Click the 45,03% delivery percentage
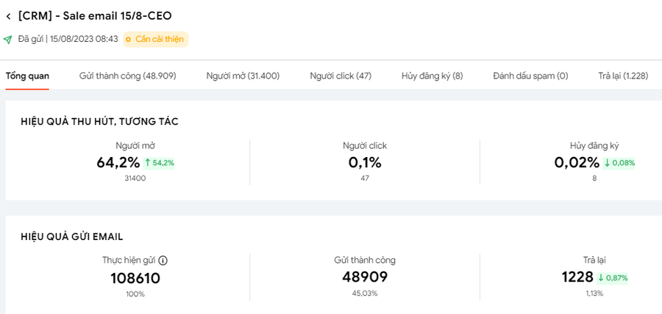The height and width of the screenshot is (314, 662). pos(365,293)
